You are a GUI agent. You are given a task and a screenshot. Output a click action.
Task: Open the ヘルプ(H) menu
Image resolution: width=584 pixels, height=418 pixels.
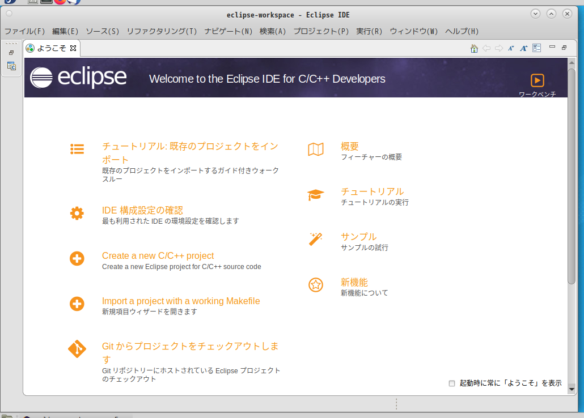[x=462, y=31]
